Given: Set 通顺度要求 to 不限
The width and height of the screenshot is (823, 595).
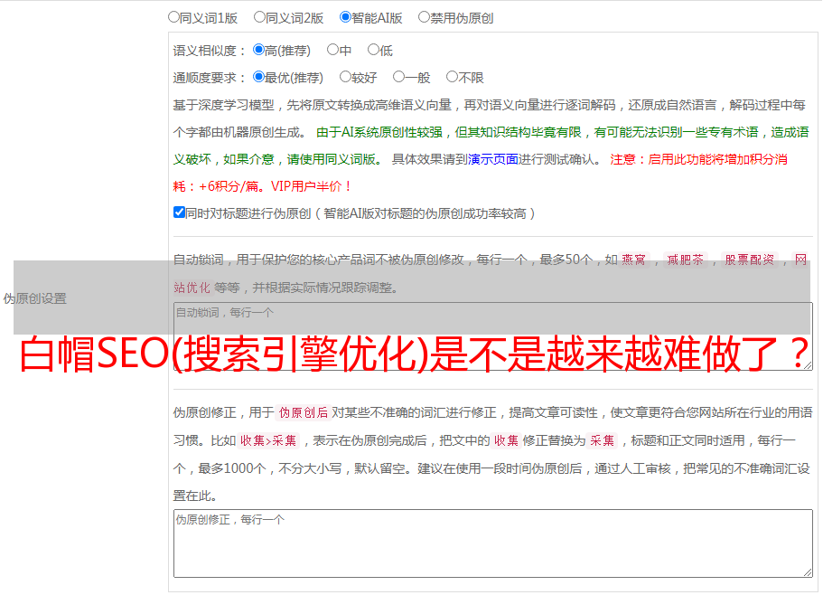Looking at the screenshot, I should 452,77.
